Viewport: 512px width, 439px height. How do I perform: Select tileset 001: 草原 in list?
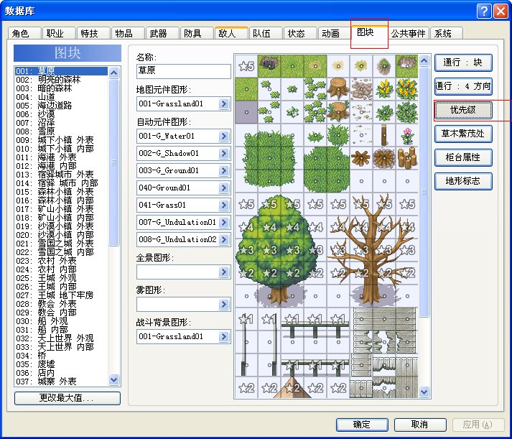[61, 71]
